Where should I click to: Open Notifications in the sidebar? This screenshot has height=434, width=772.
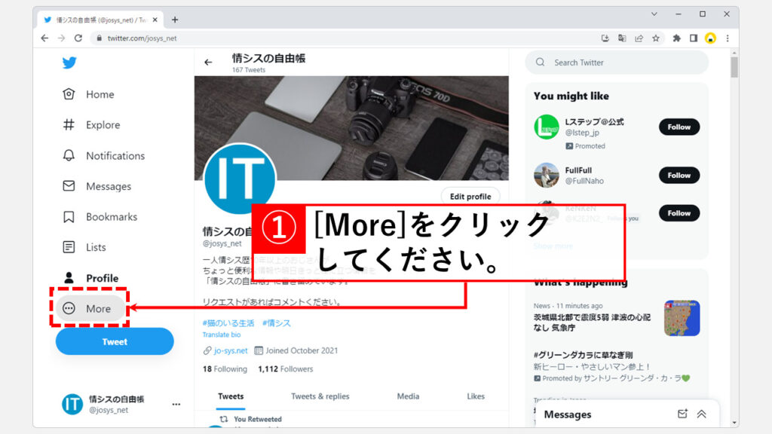(x=104, y=155)
